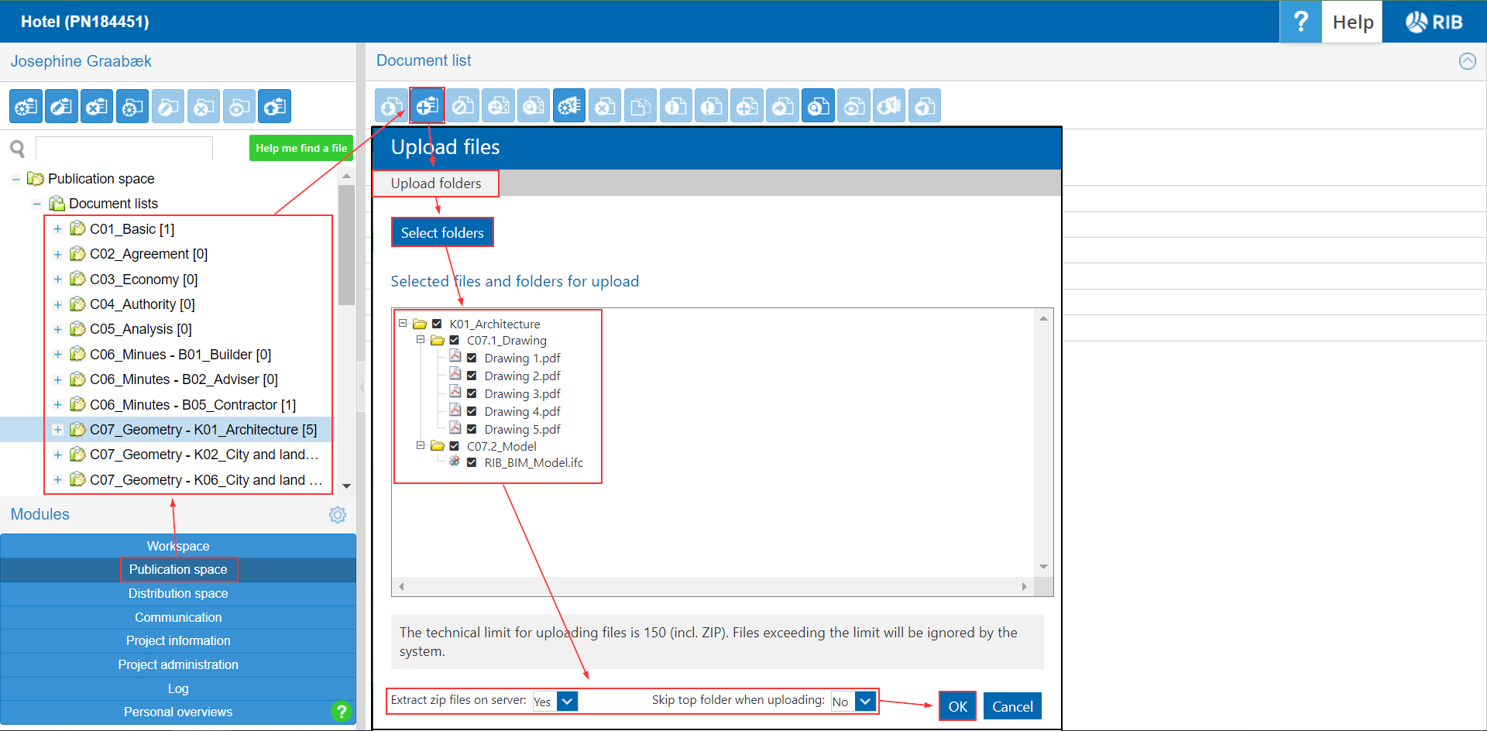This screenshot has height=731, width=1487.
Task: Uncheck the K01_Architecture folder checkbox
Action: tap(437, 324)
